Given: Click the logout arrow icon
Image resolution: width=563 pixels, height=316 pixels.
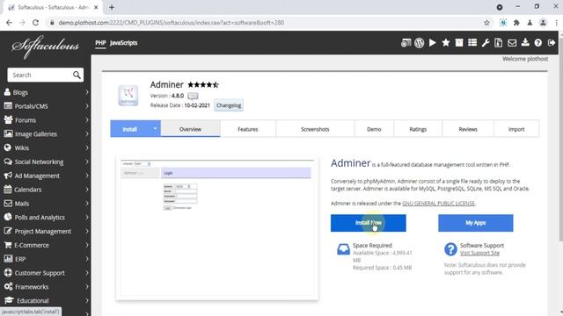Looking at the screenshot, I should pos(552,43).
